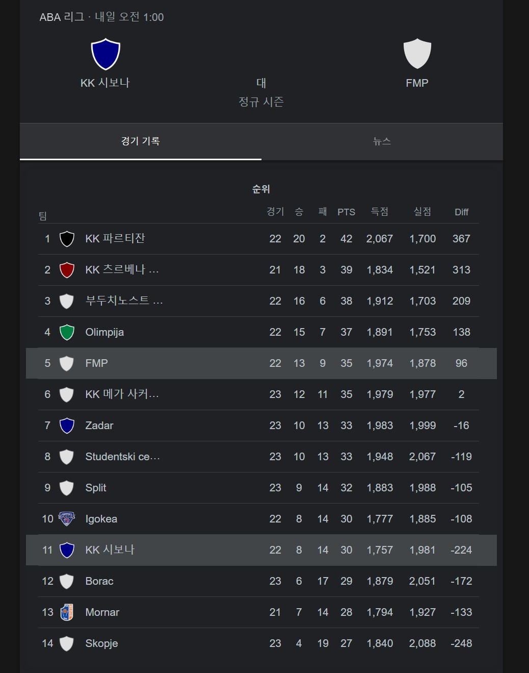This screenshot has width=529, height=673.
Task: Switch to the 경기 기록 tab
Action: click(141, 141)
